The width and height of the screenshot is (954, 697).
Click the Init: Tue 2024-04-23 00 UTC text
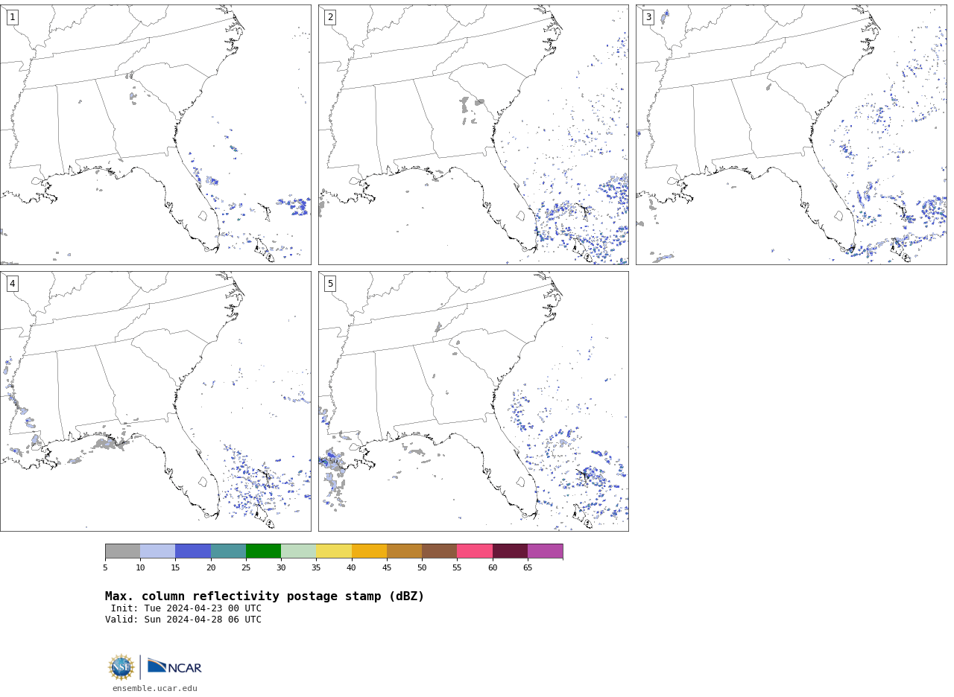186,608
